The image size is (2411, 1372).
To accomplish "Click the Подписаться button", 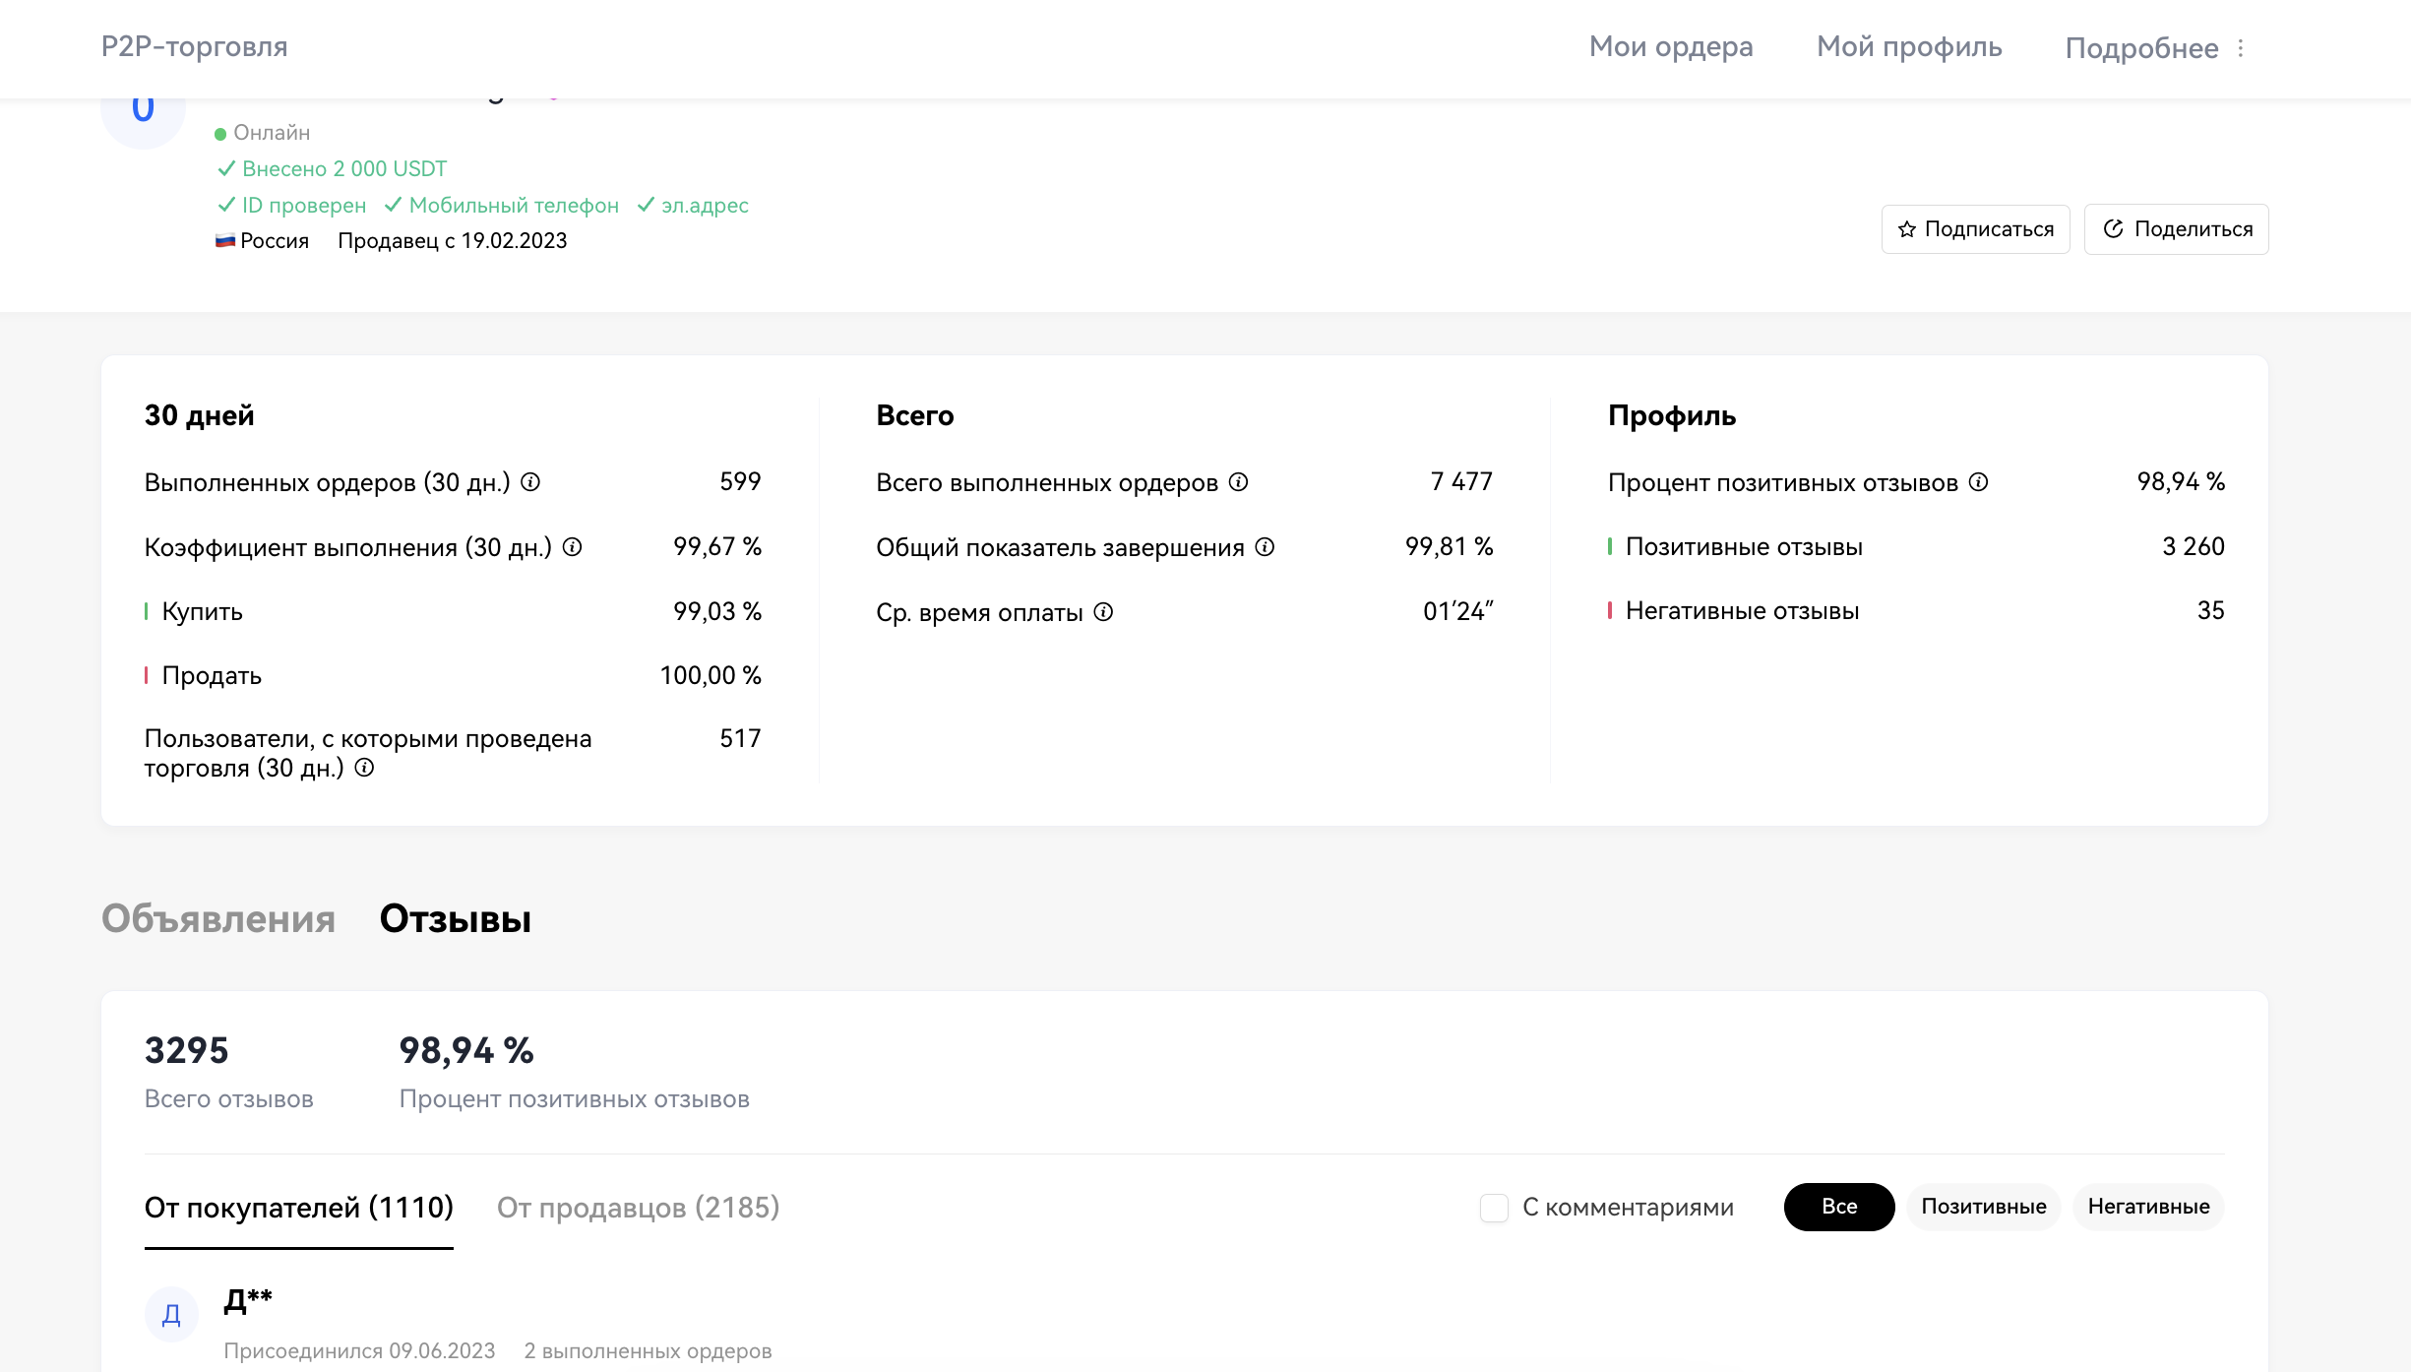I will pyautogui.click(x=1974, y=228).
